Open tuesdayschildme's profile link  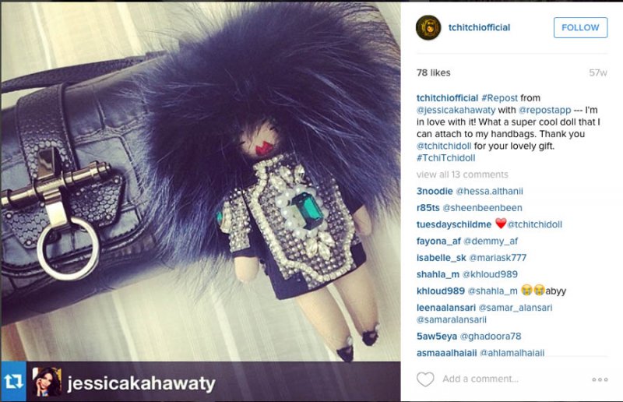point(454,224)
